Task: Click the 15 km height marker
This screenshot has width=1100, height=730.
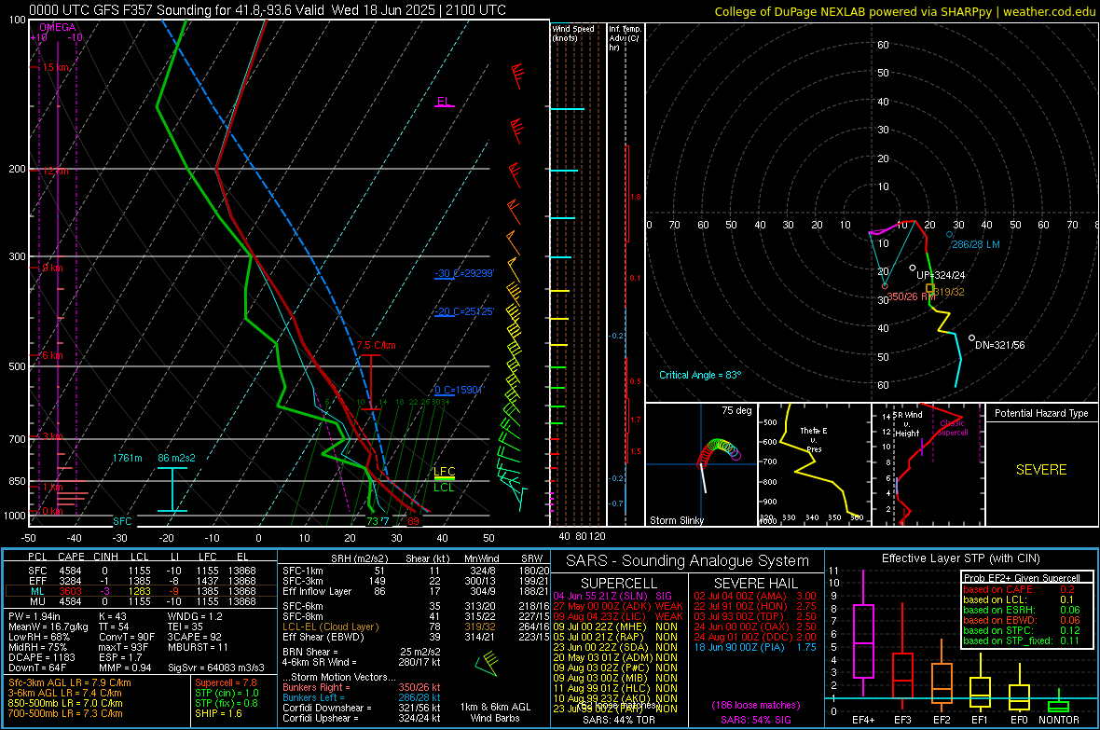Action: (x=55, y=67)
